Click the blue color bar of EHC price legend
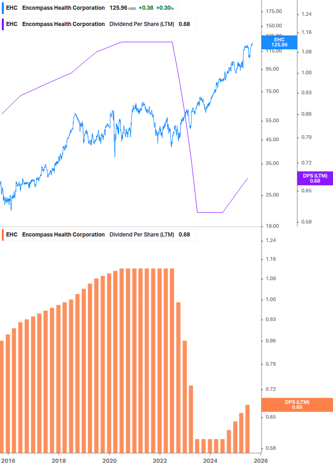The image size is (333, 467). (x=3, y=8)
